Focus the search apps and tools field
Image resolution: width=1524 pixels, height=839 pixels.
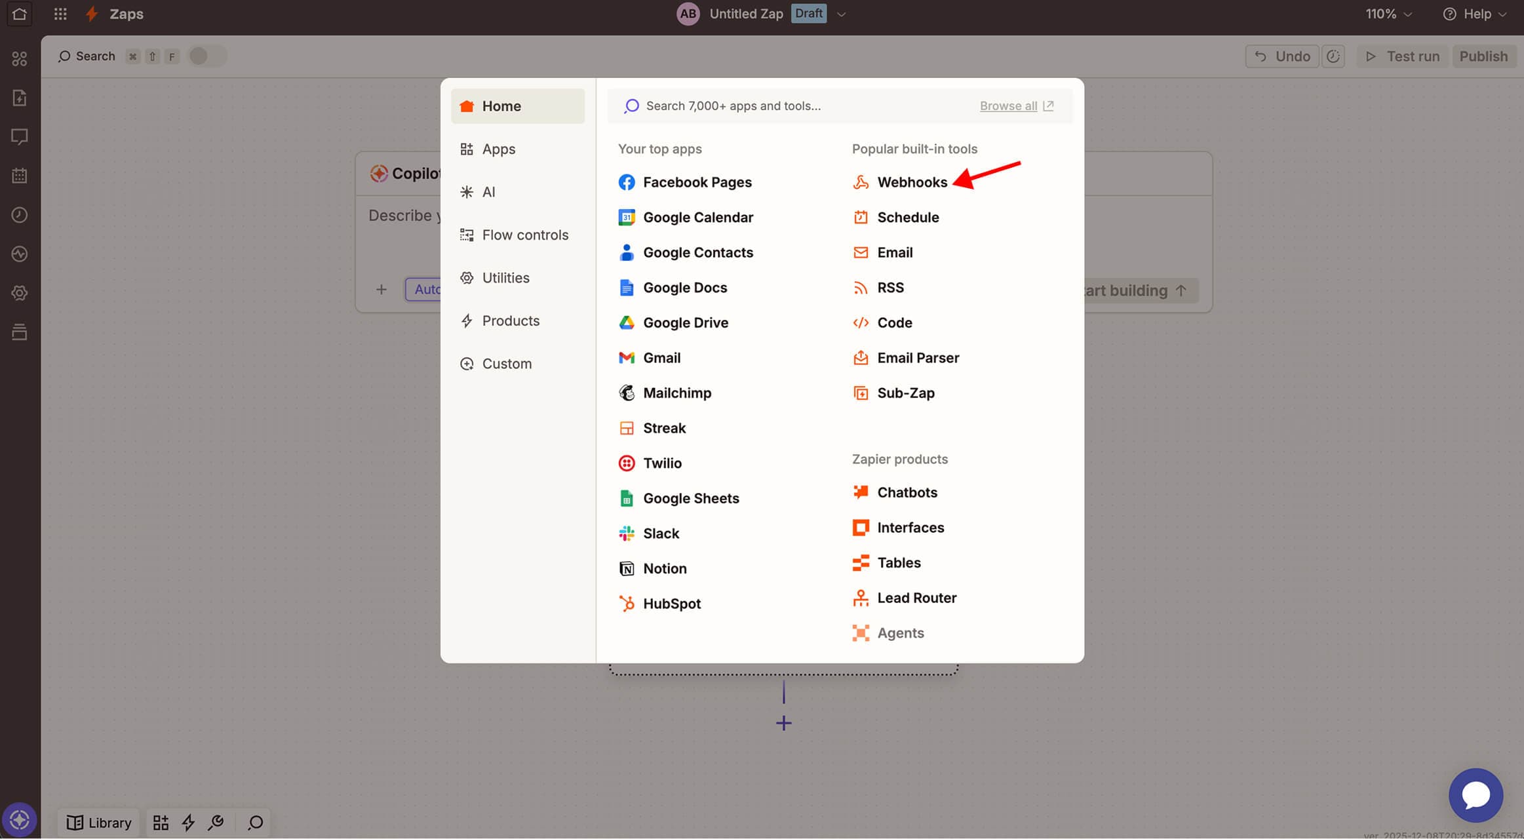click(787, 106)
